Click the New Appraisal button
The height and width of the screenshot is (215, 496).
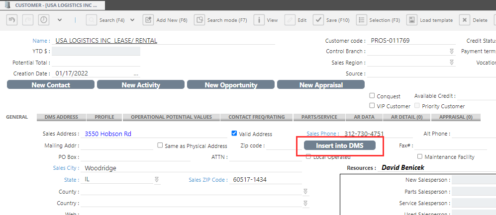point(321,84)
